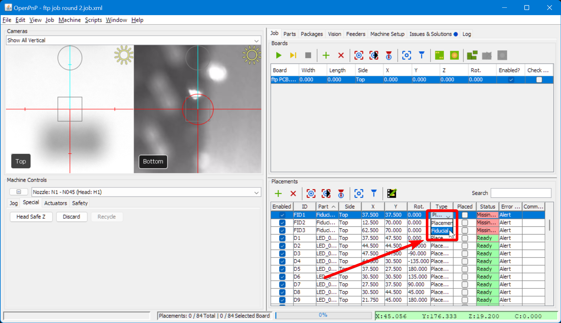Screen dimensions: 561x323
Task: Open the Machine menu
Action: (x=70, y=20)
